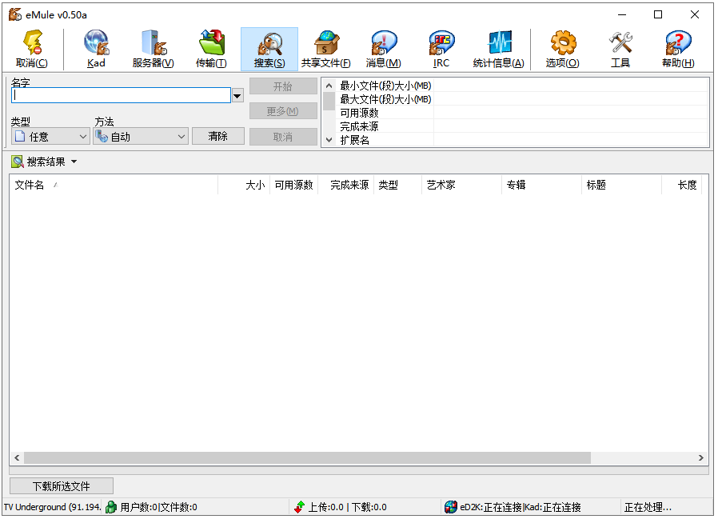Open the IRC chat panel
Image resolution: width=718 pixels, height=519 pixels.
pos(441,49)
